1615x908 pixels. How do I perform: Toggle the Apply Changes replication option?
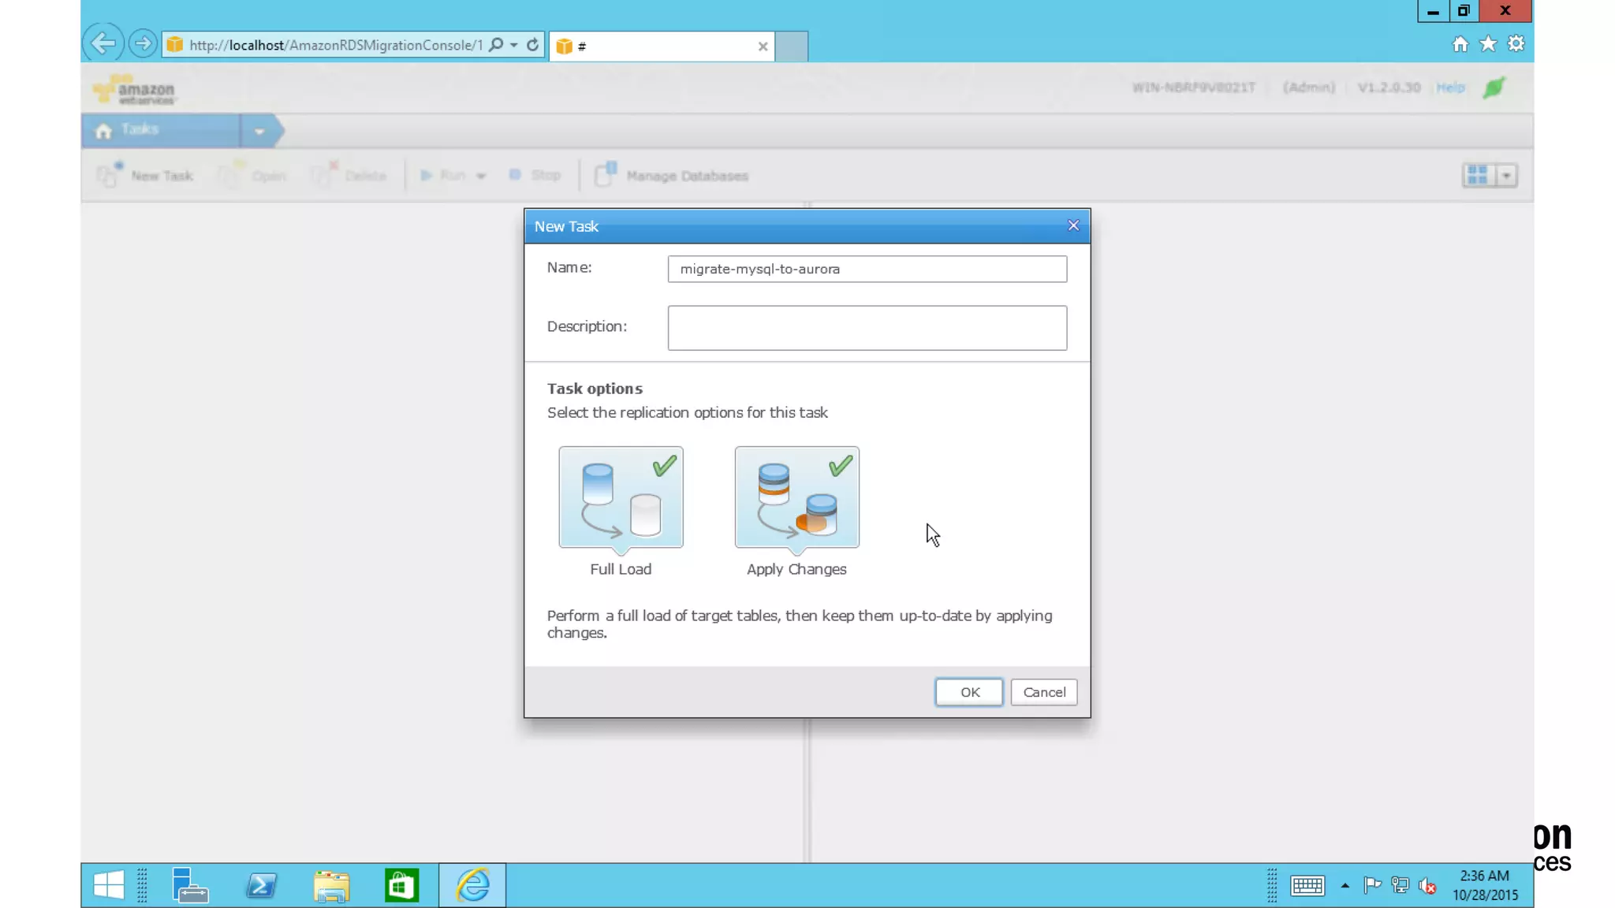tap(796, 497)
